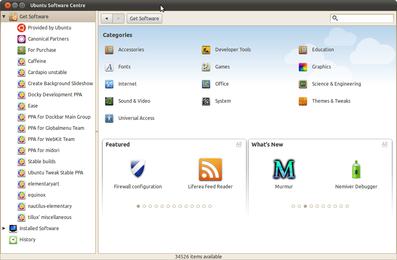Select equinox source
The height and width of the screenshot is (260, 397).
pyautogui.click(x=48, y=195)
